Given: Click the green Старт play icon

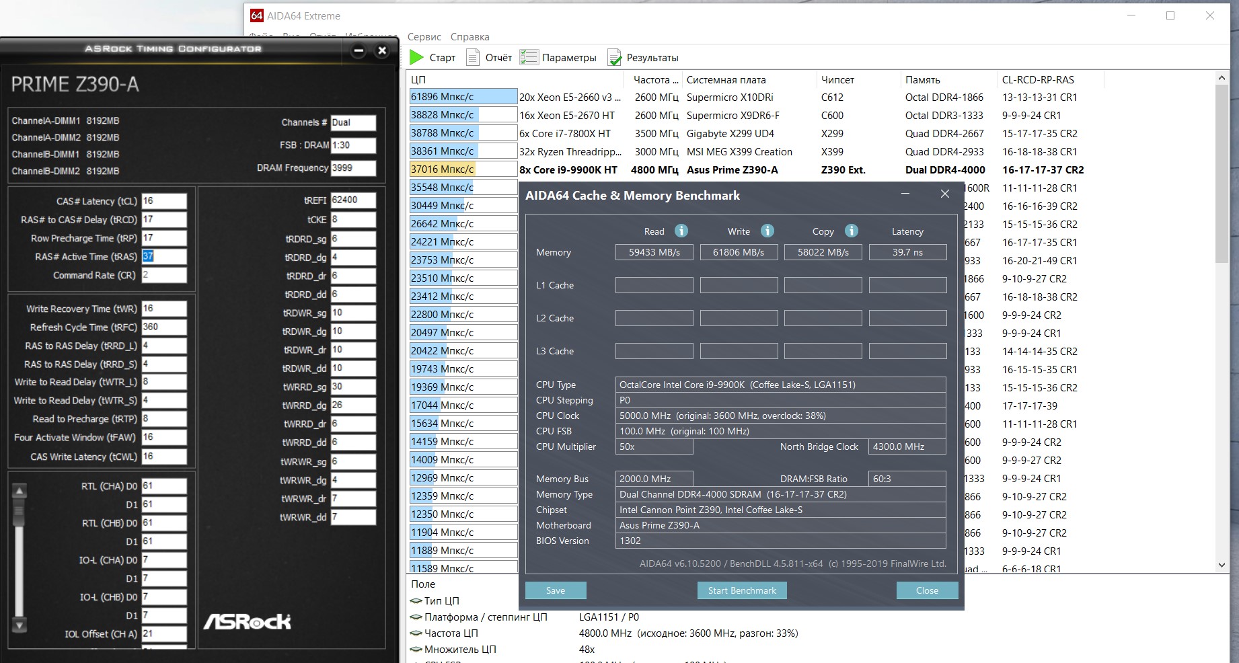Looking at the screenshot, I should [417, 58].
